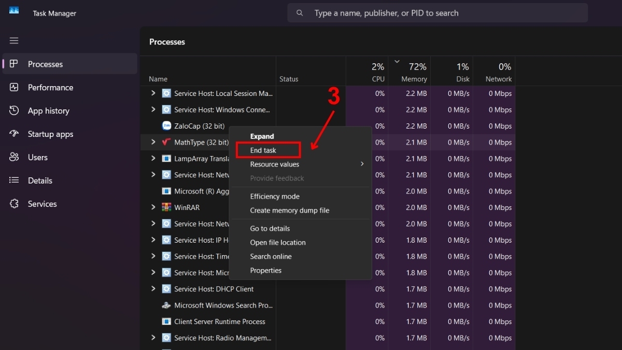The height and width of the screenshot is (350, 622).
Task: Click the search magnifier icon
Action: pos(300,13)
